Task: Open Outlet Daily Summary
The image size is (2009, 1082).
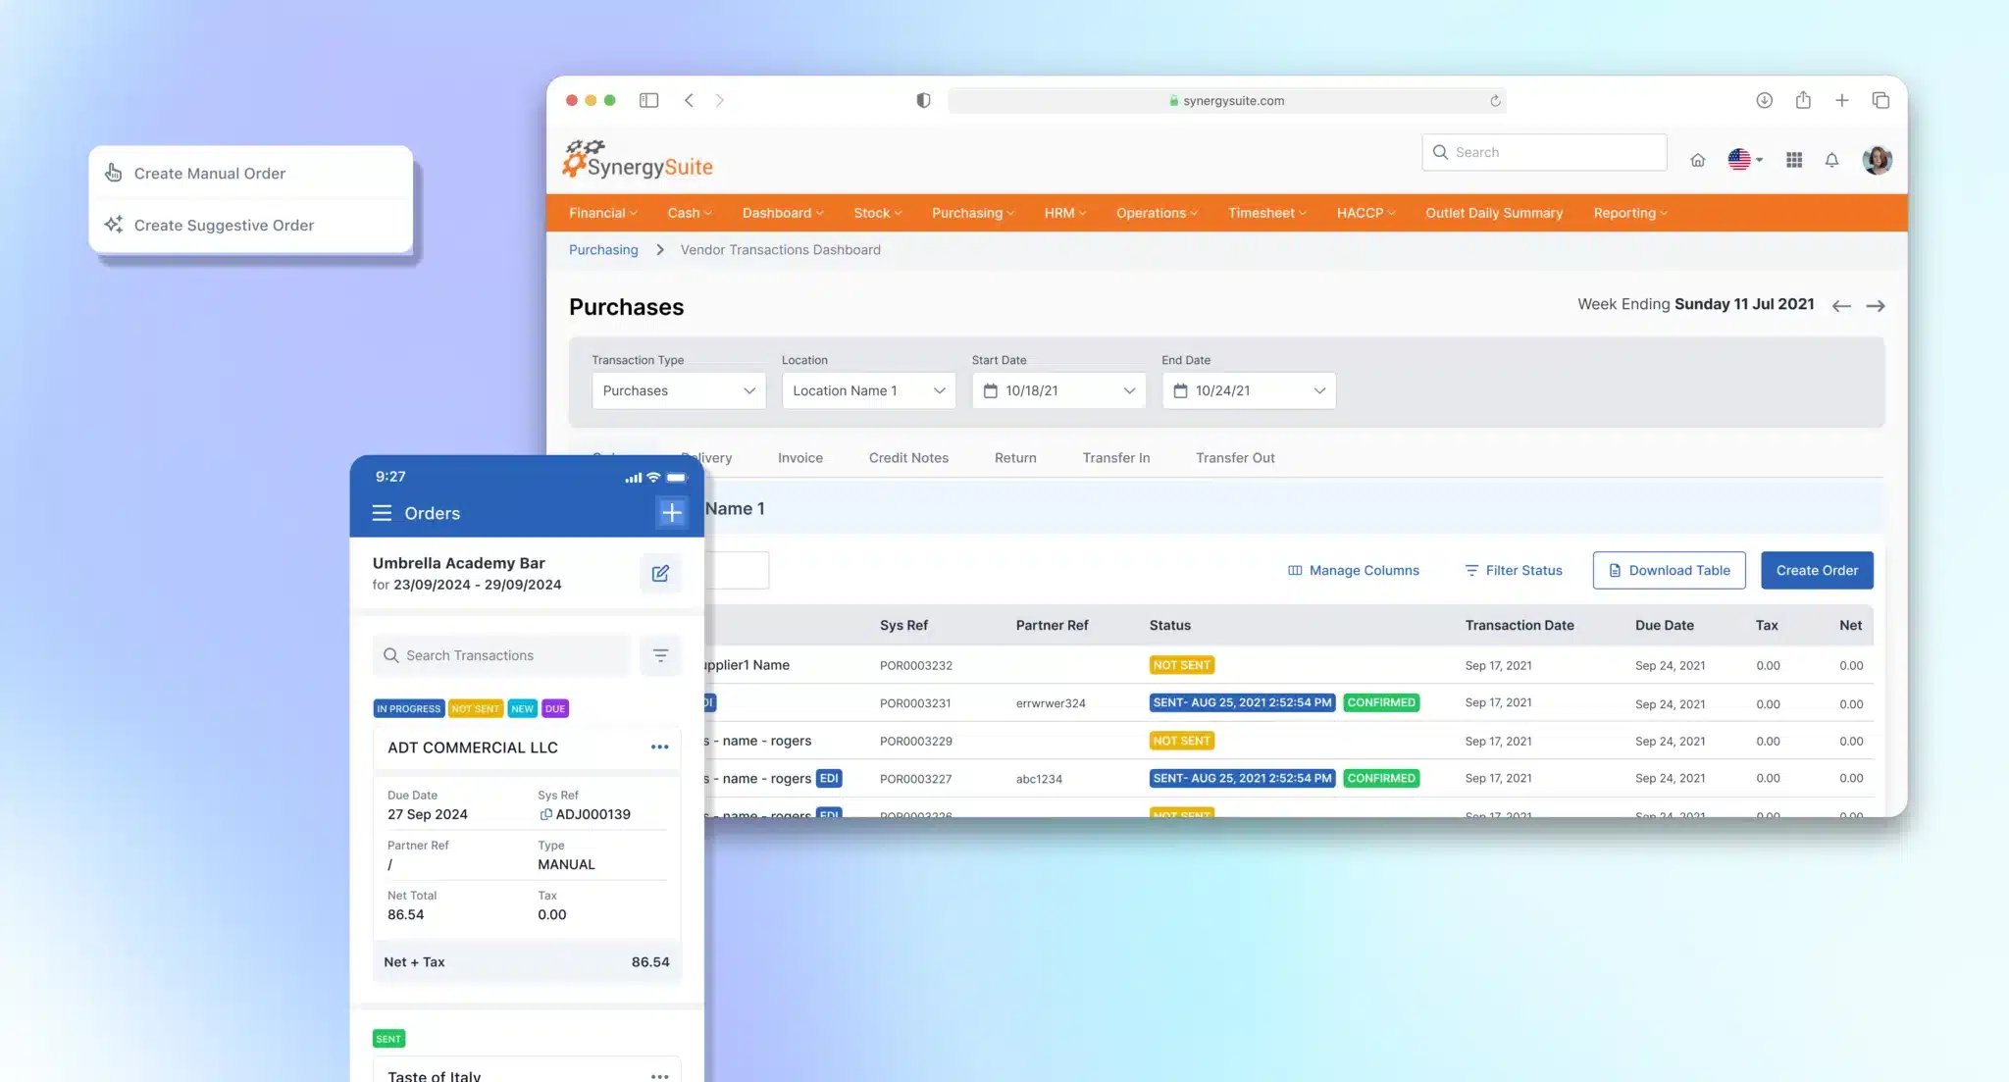Action: pos(1494,213)
